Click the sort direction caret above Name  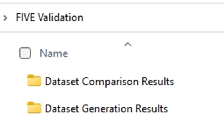pos(128,44)
